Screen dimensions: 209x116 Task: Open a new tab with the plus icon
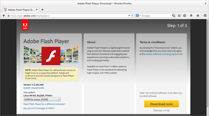click(43, 10)
